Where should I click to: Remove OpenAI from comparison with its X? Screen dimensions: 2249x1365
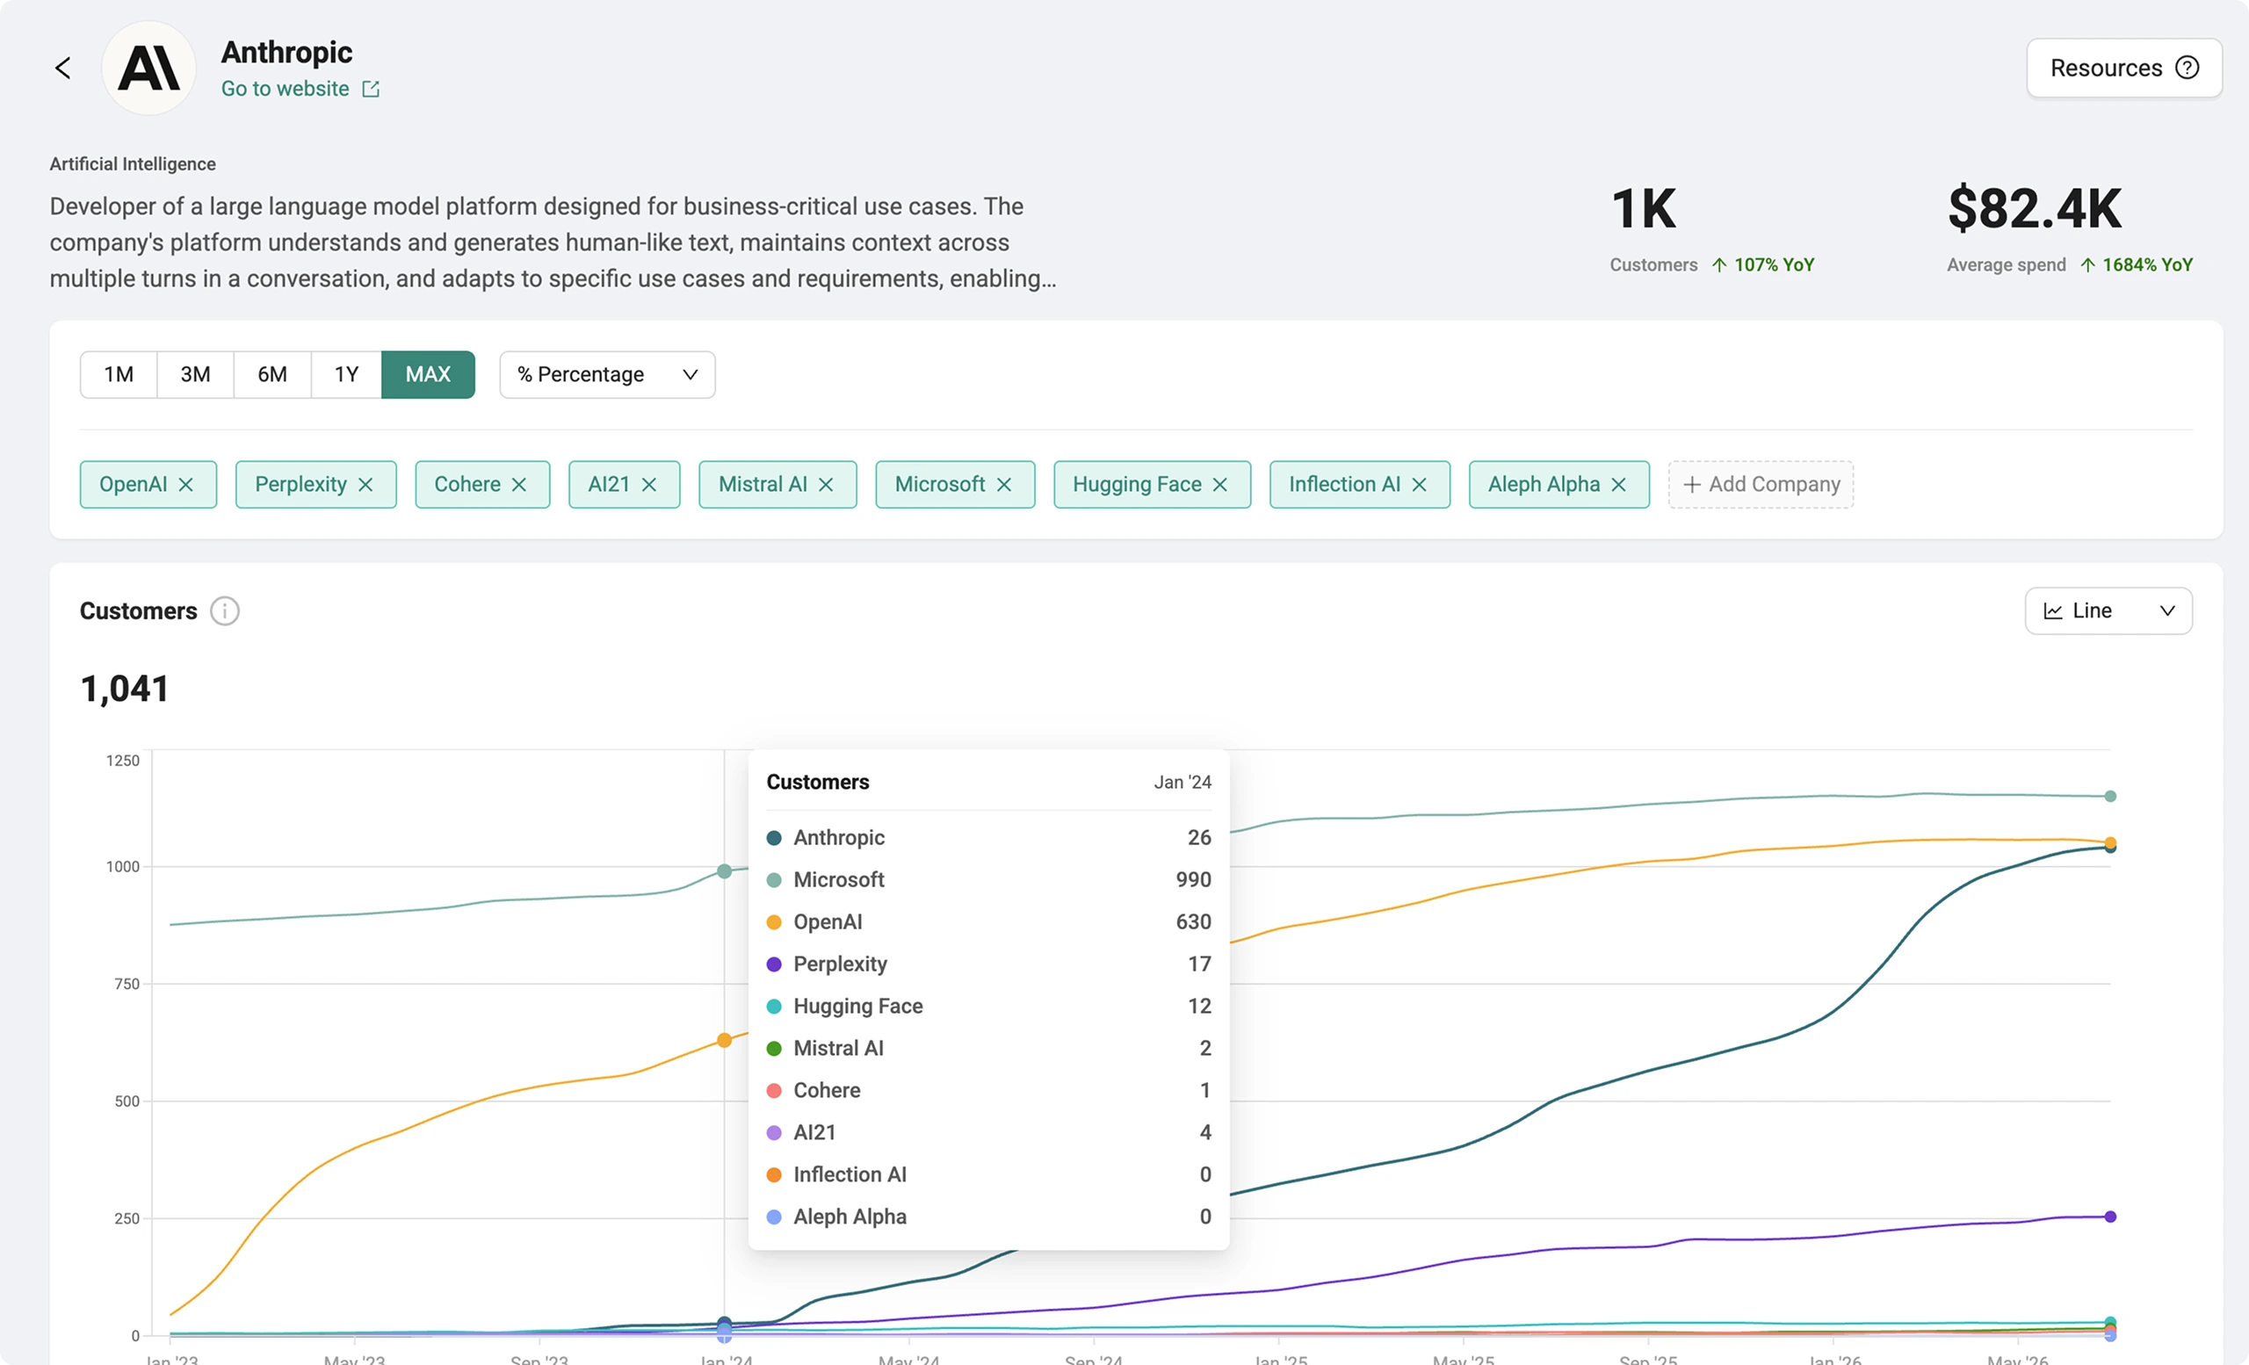(186, 485)
